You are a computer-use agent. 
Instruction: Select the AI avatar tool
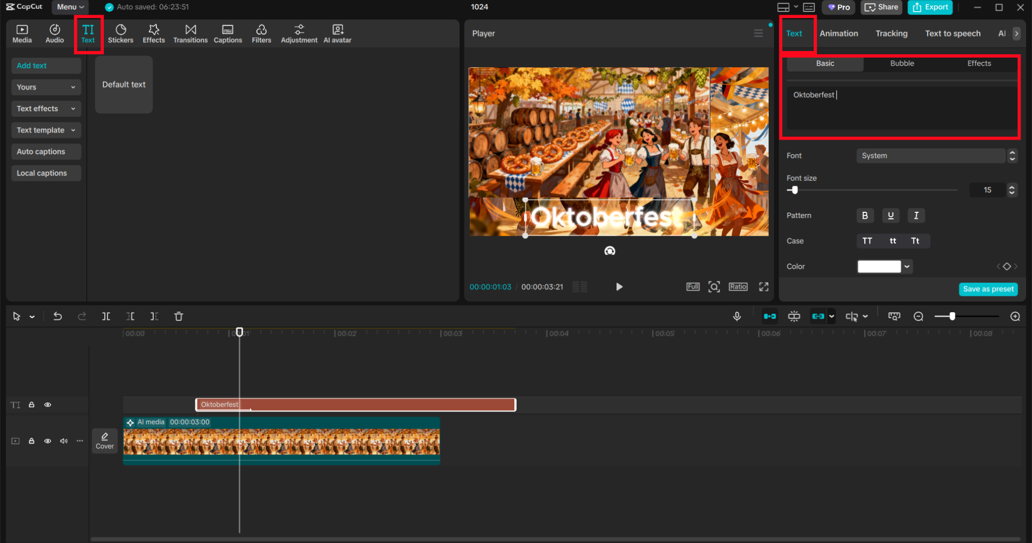pyautogui.click(x=337, y=33)
